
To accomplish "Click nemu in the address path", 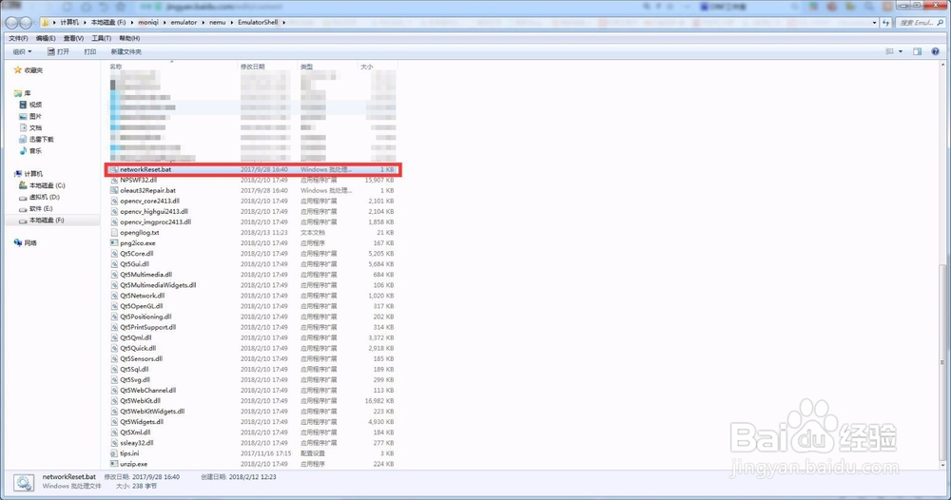I will click(x=217, y=23).
